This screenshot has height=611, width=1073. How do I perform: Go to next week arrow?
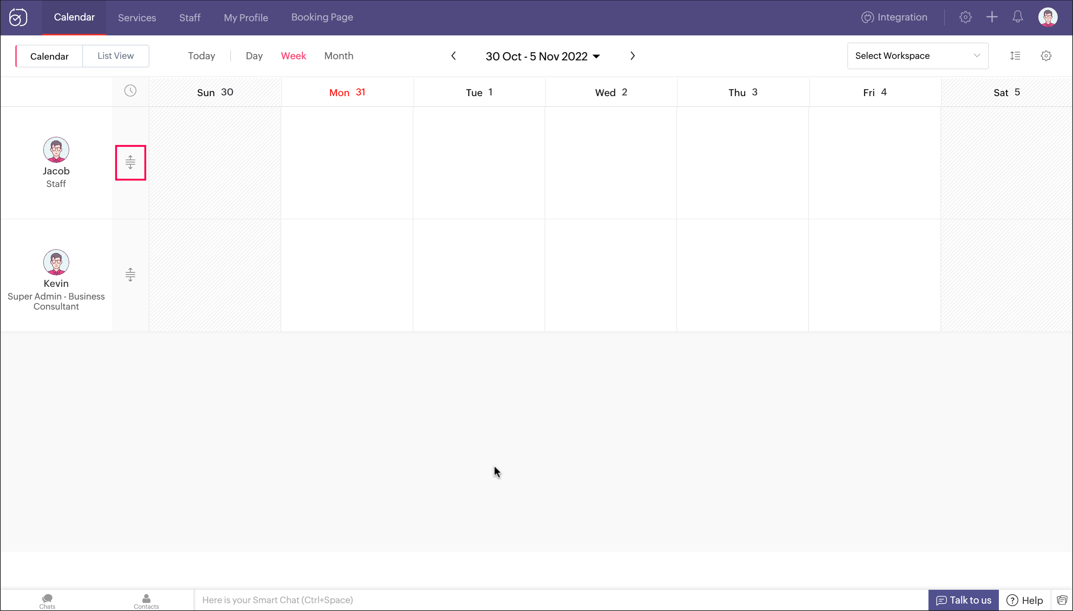[x=632, y=56]
